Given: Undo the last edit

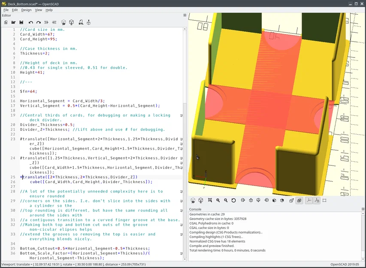Looking at the screenshot, I should click(x=30, y=22).
